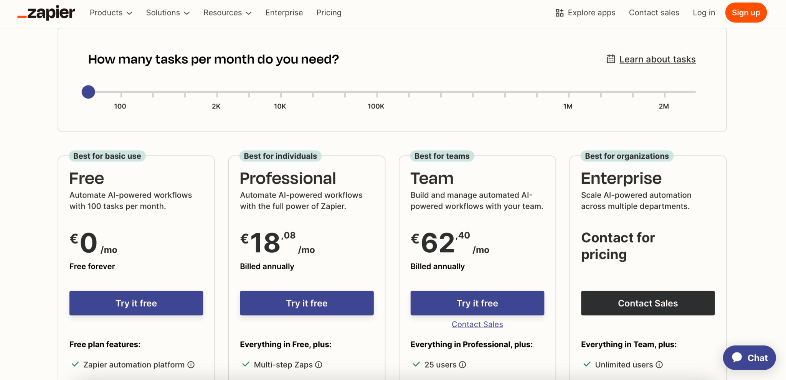Click the orange Sign up button
Screen dimensions: 786x380
(746, 13)
